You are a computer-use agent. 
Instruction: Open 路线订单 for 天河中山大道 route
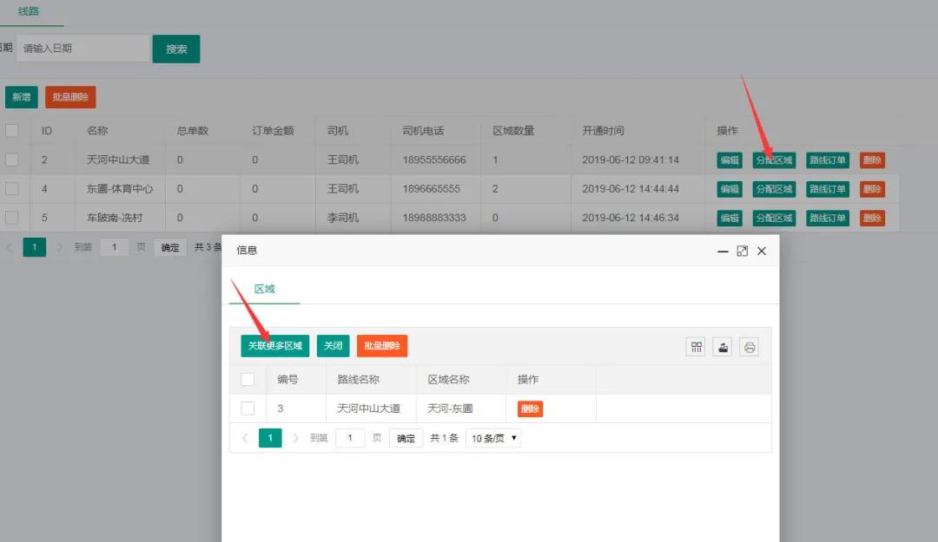[827, 160]
